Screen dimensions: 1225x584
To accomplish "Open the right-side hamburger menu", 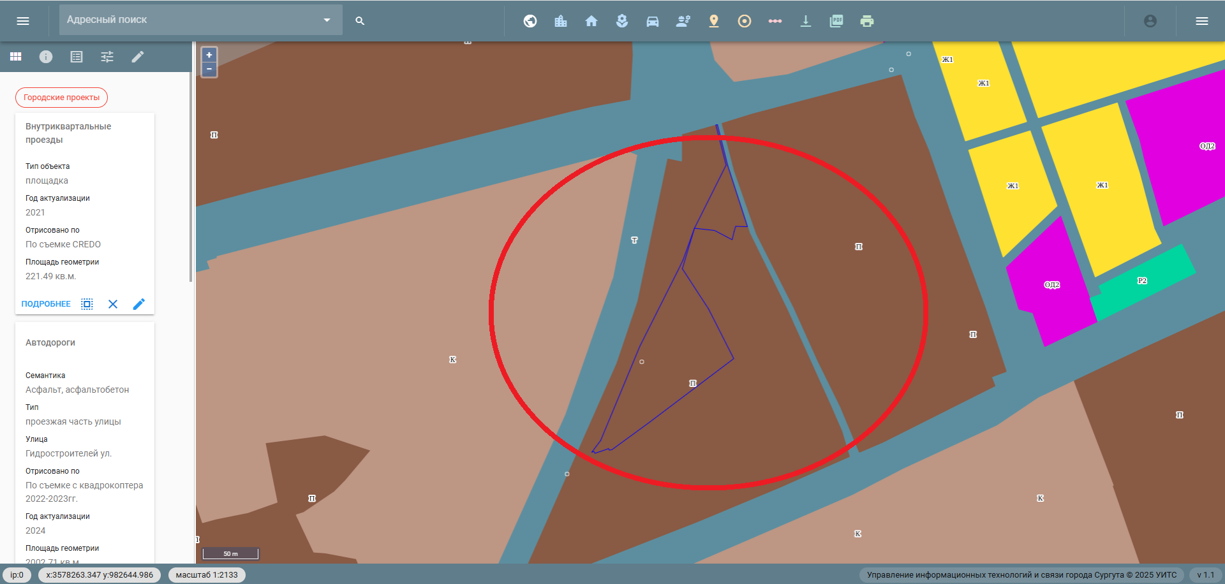I will tap(1201, 21).
